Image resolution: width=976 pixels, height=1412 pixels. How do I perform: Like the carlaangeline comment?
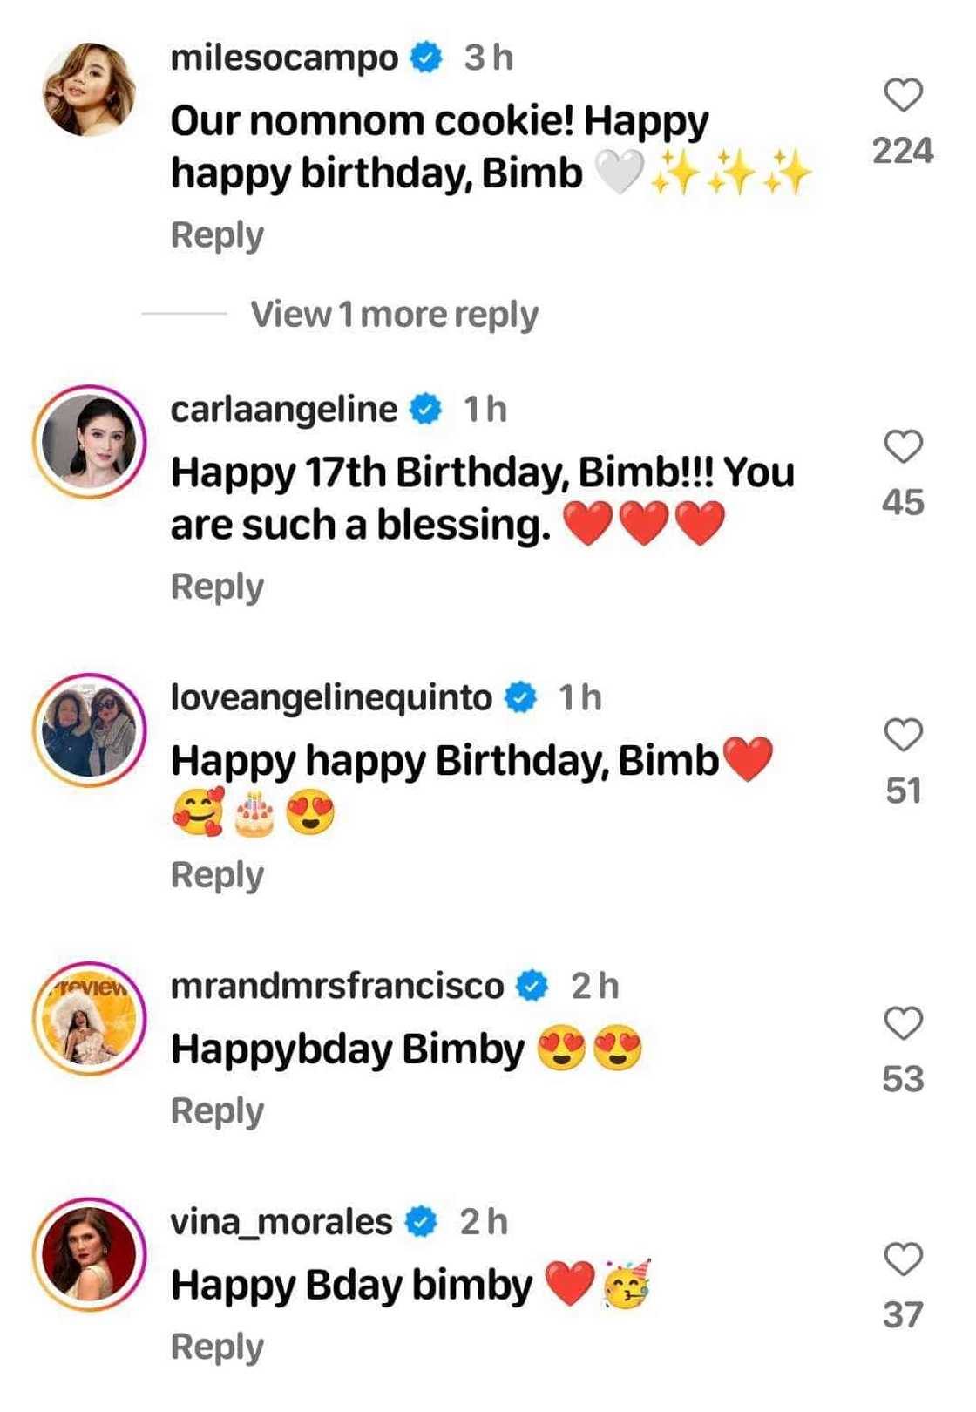[903, 446]
